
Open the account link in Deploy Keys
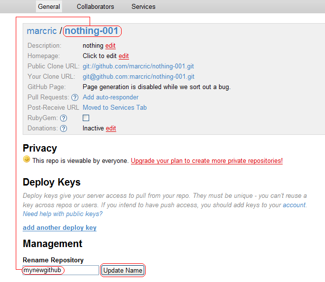pos(294,205)
